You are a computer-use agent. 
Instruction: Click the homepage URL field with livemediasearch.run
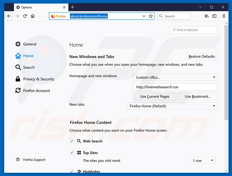[175, 87]
